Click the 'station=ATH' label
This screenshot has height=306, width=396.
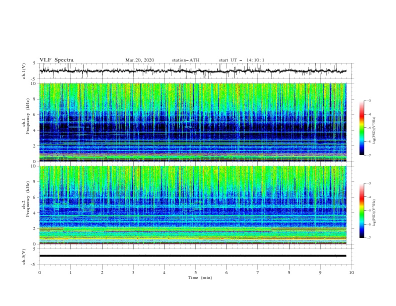pos(185,60)
